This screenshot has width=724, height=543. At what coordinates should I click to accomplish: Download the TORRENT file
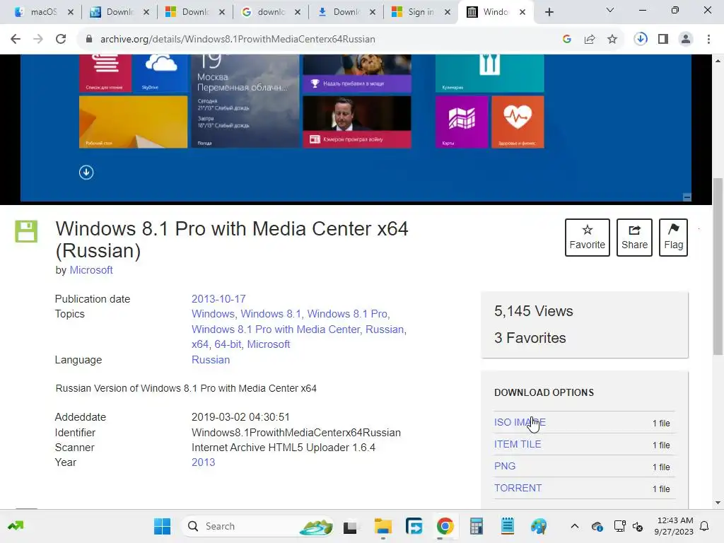click(x=518, y=488)
